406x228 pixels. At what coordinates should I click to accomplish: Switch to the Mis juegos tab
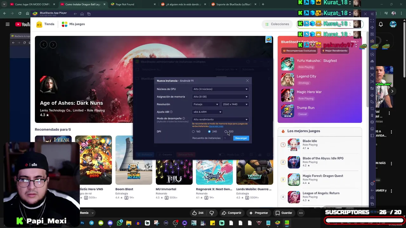click(73, 24)
